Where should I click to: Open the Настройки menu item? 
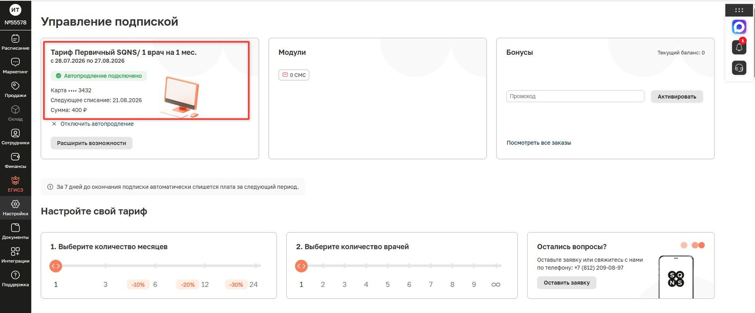coord(15,208)
